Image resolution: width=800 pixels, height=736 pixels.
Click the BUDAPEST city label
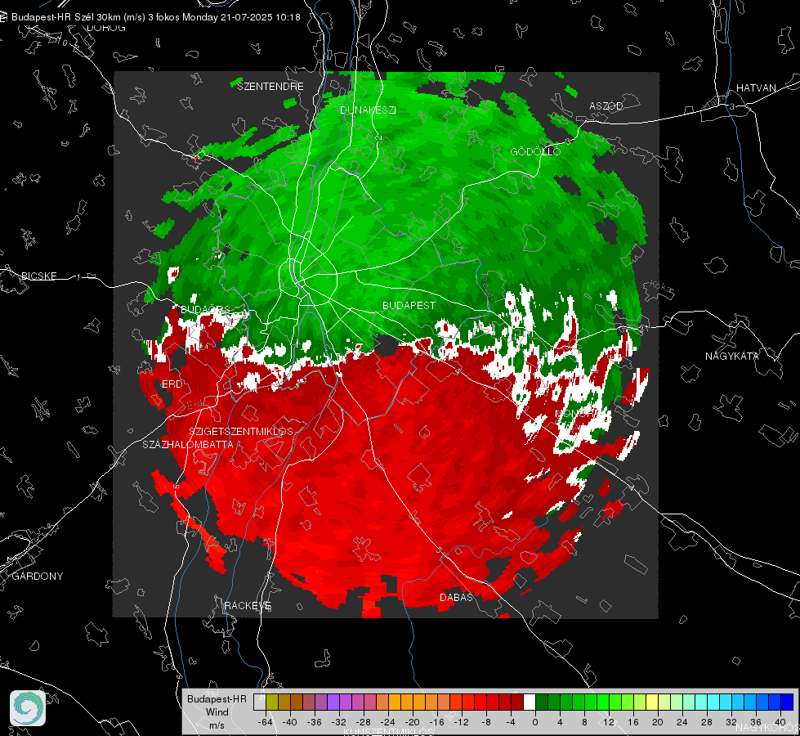[409, 305]
